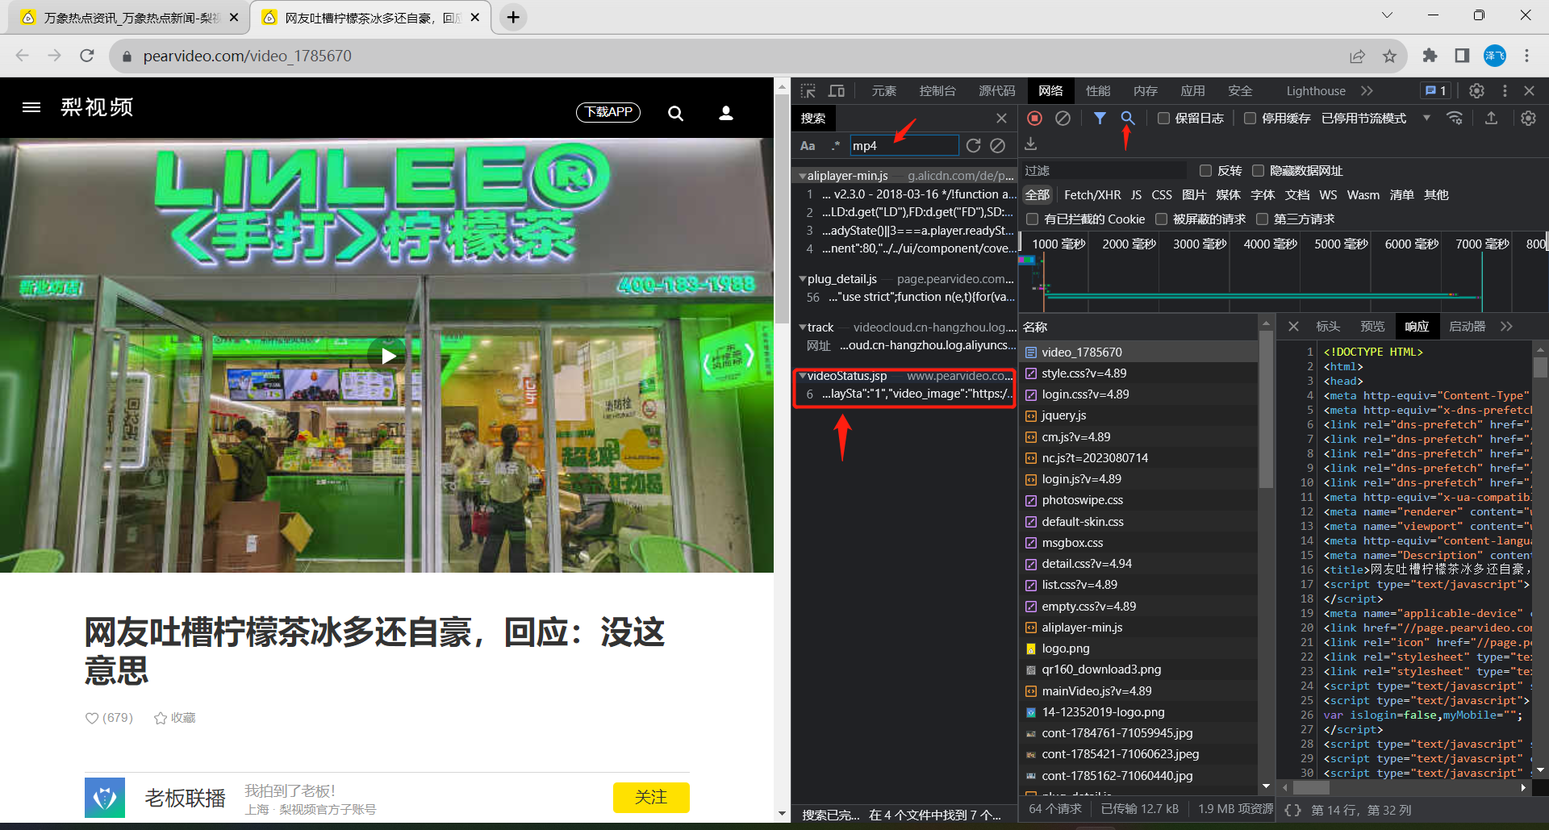This screenshot has height=830, width=1549.
Task: Show more DevTools tabs chevron
Action: 1367,91
